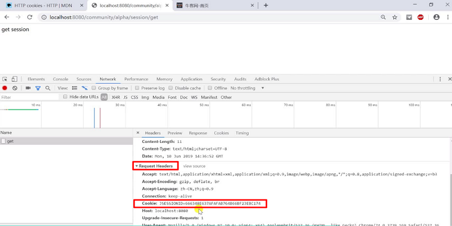Viewport: 452px width, 226px height.
Task: Show the Timing tab of the request
Action: (x=242, y=133)
